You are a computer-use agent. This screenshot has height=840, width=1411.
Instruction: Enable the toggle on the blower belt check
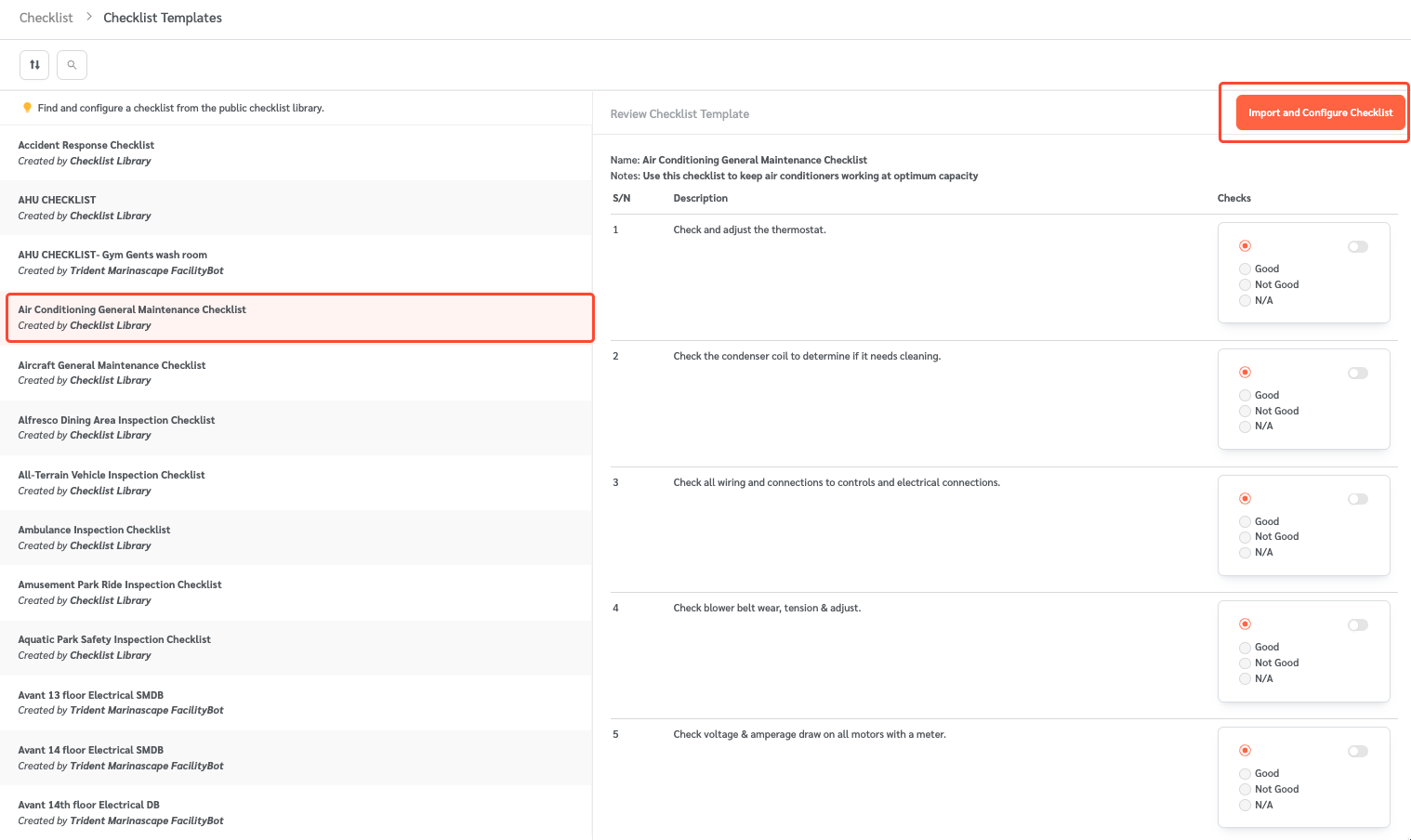tap(1357, 623)
